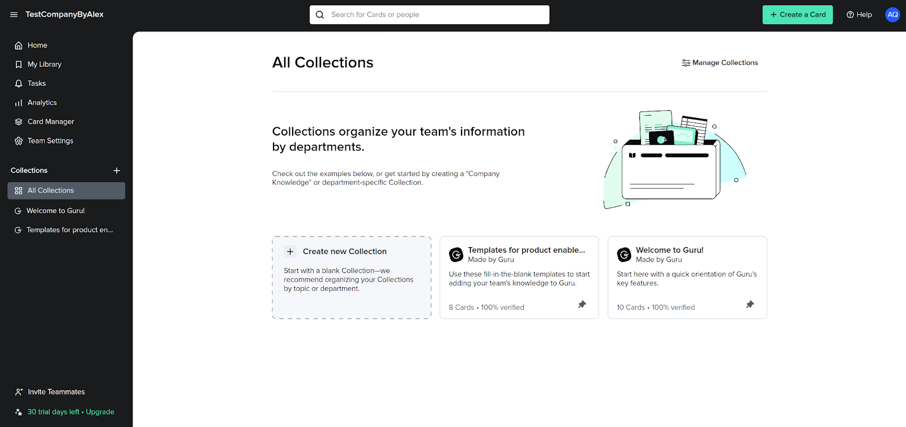Screen dimensions: 906x427
Task: Toggle the hamburger sidebar menu
Action: pos(14,15)
